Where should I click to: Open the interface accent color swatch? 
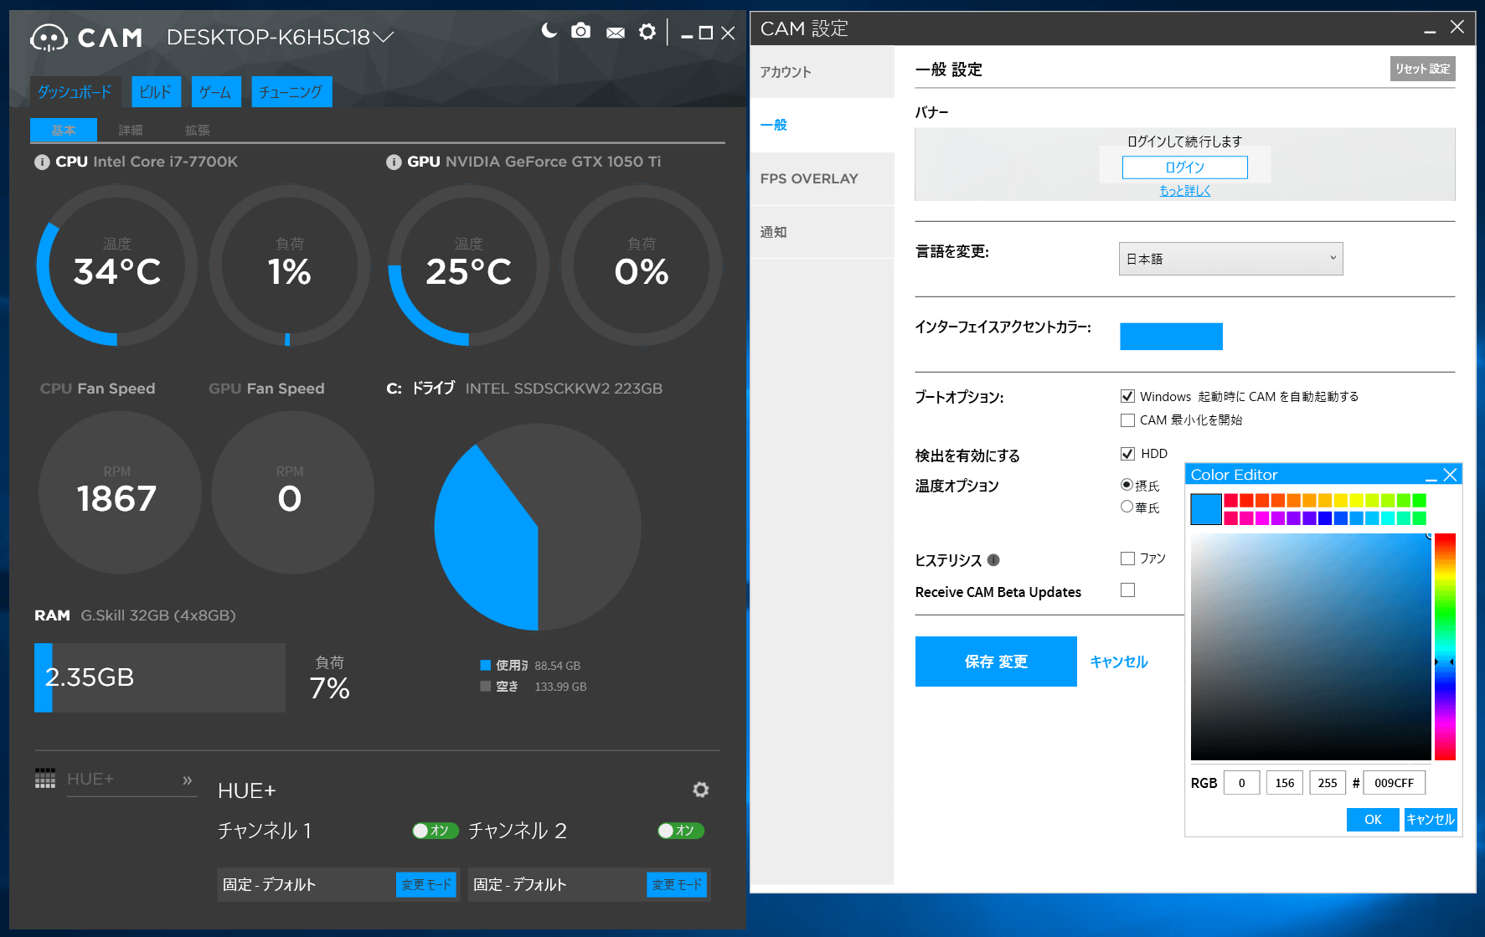(1171, 337)
